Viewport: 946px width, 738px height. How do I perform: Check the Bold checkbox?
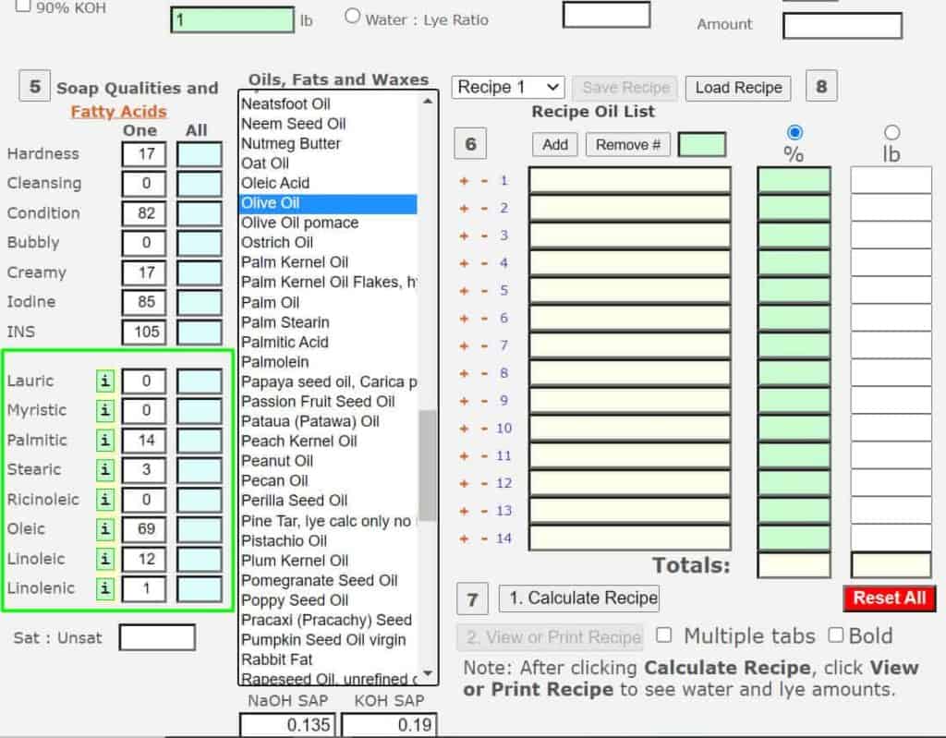tap(836, 635)
